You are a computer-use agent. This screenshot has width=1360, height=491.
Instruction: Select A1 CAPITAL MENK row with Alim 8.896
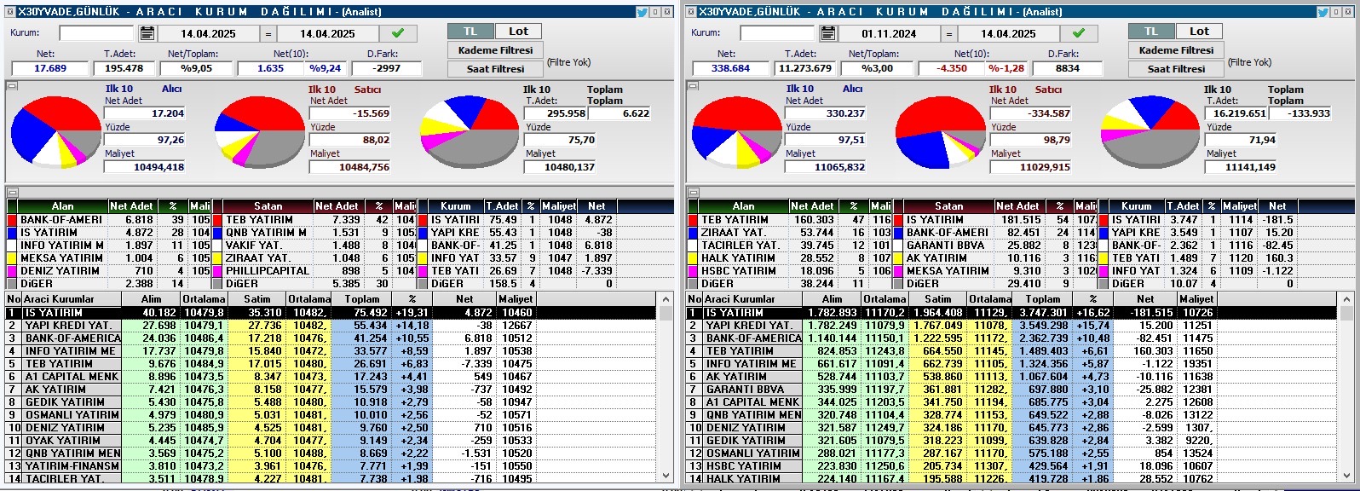[x=331, y=377]
